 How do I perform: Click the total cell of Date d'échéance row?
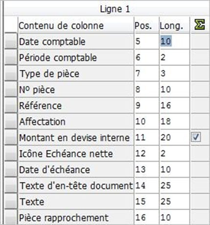pos(200,169)
